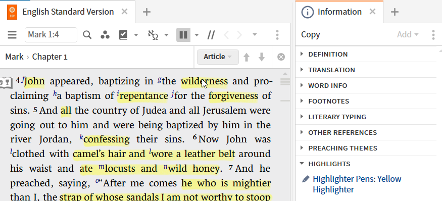Open reading plan dropdown arrow
Viewport: 442px width, 201px height.
[136, 35]
